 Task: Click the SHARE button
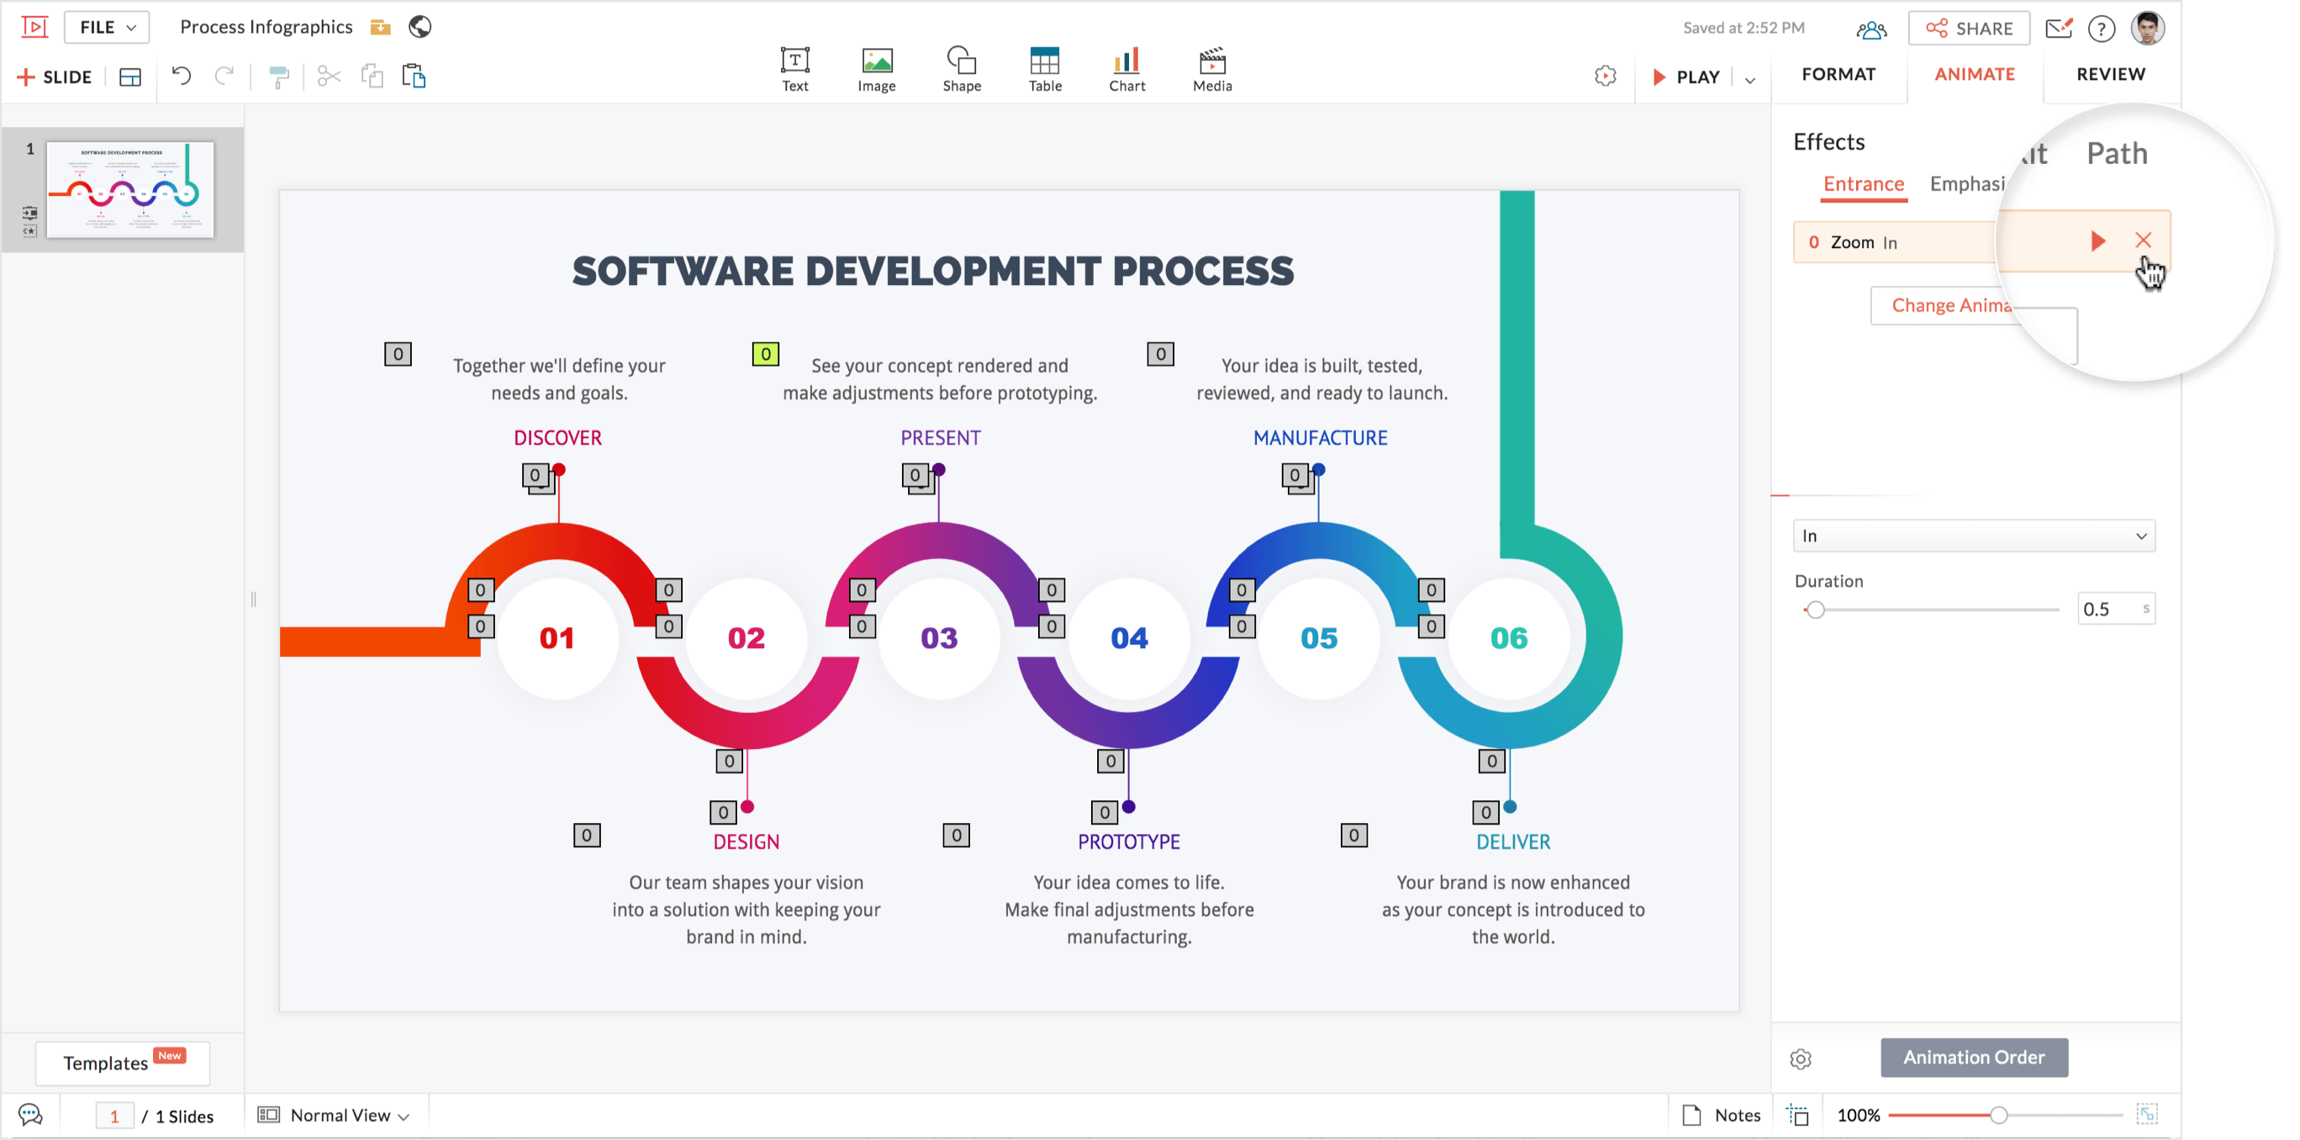pos(1968,28)
